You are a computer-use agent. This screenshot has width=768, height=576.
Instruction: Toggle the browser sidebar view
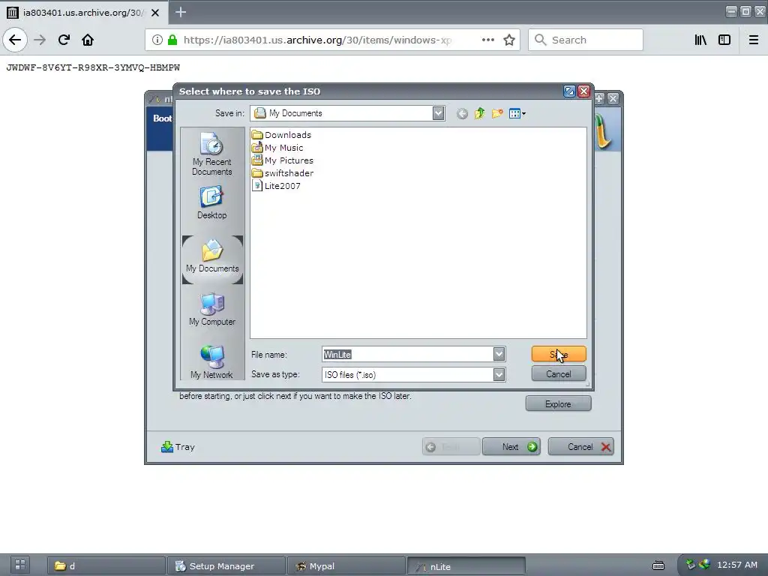coord(724,40)
